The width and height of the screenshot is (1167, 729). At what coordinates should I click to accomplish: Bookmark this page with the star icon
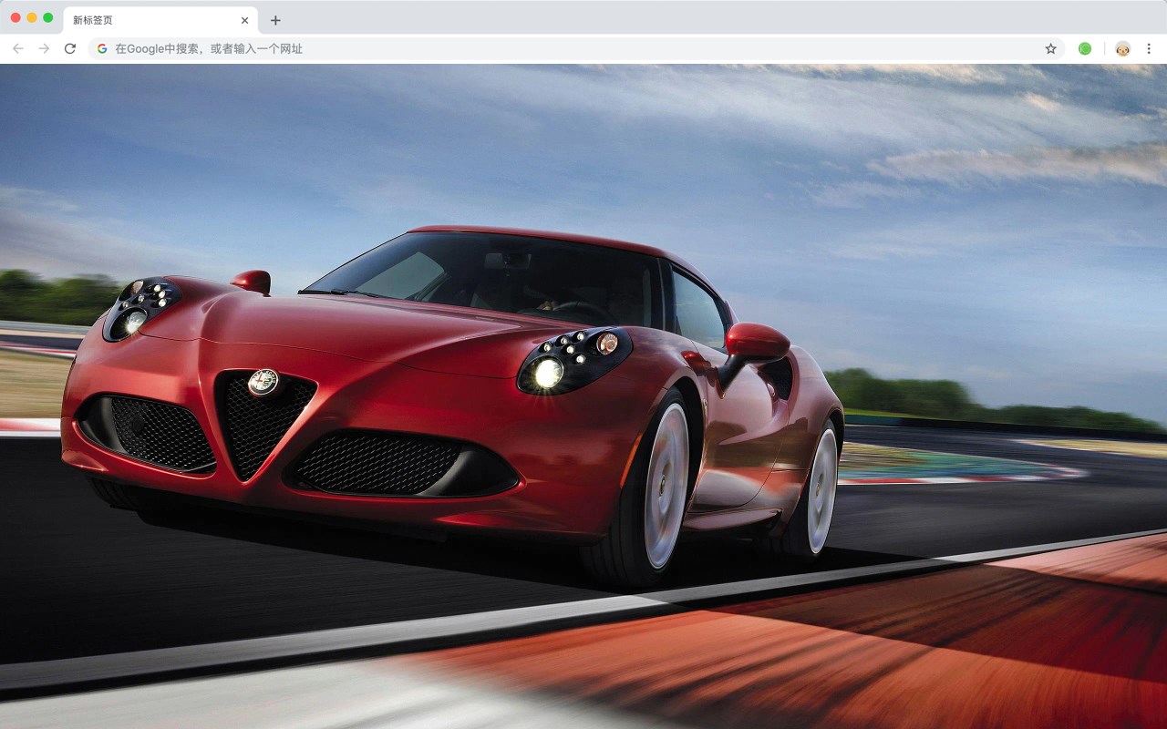coord(1050,48)
